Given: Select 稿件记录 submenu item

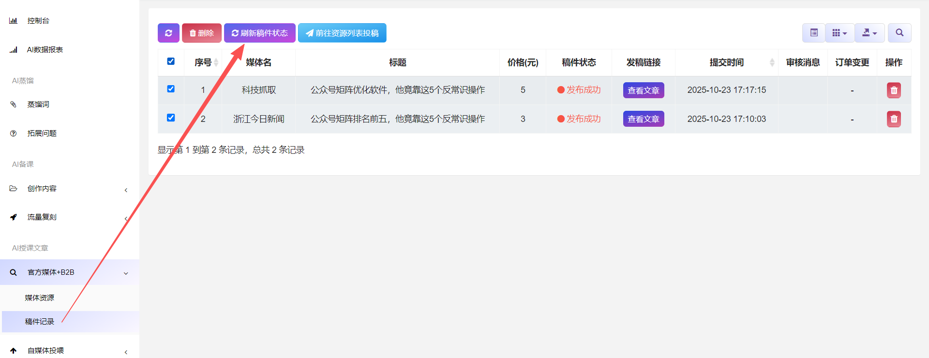Looking at the screenshot, I should pyautogui.click(x=40, y=322).
